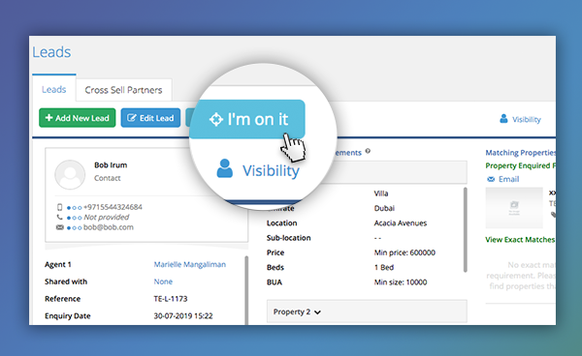Click the envelope icon beside bob@bob.com

(60, 227)
